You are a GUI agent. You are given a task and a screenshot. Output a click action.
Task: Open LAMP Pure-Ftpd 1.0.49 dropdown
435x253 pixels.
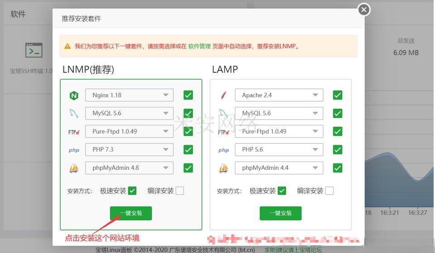(279, 132)
